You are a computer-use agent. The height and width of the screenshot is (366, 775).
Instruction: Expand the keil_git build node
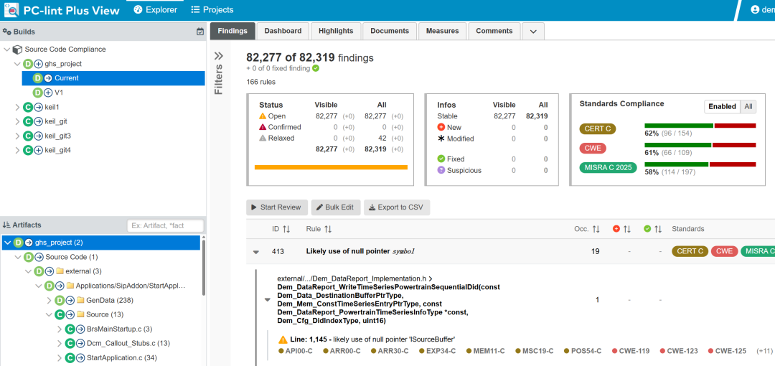pyautogui.click(x=17, y=121)
